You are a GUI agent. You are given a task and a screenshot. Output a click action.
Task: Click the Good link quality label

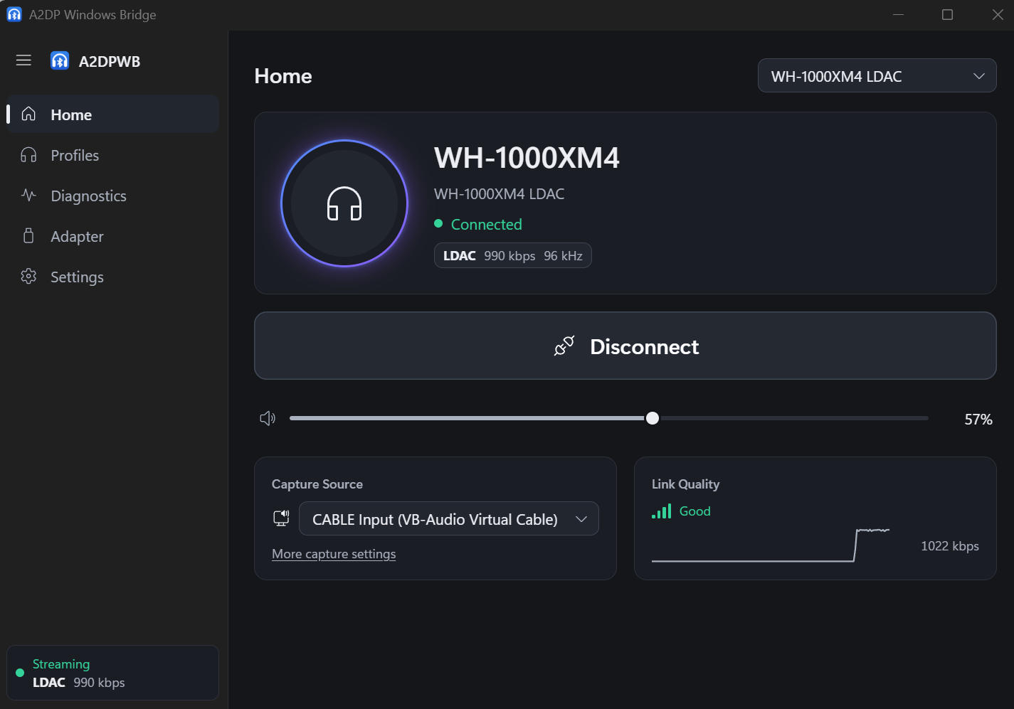click(695, 511)
